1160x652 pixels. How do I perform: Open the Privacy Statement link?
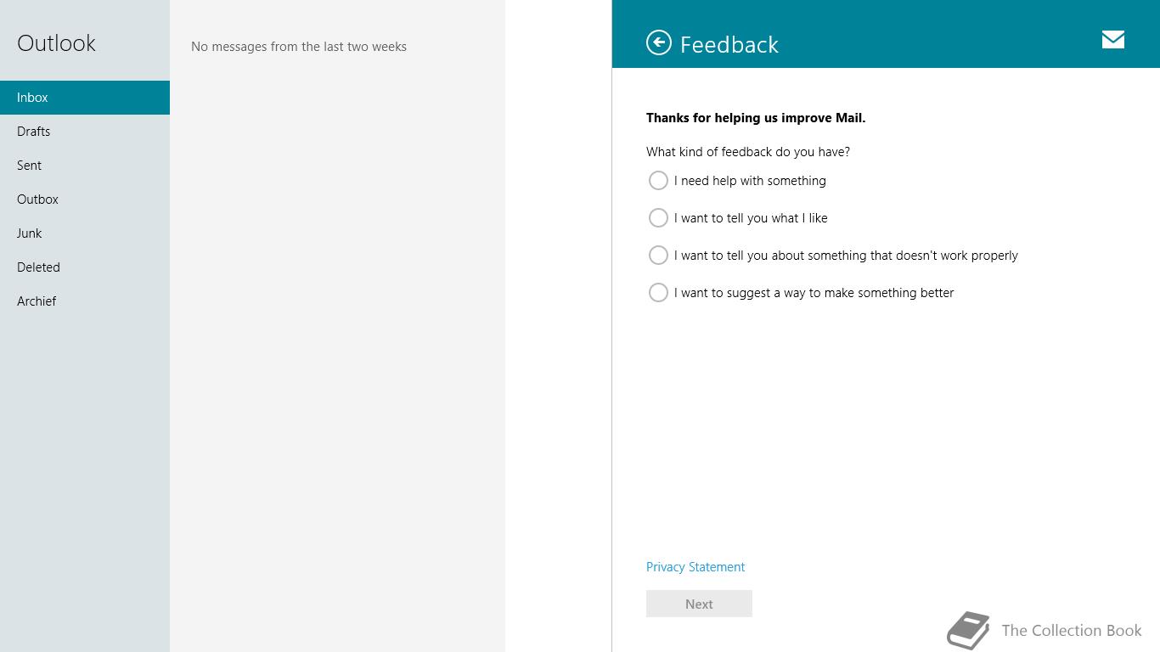point(695,567)
